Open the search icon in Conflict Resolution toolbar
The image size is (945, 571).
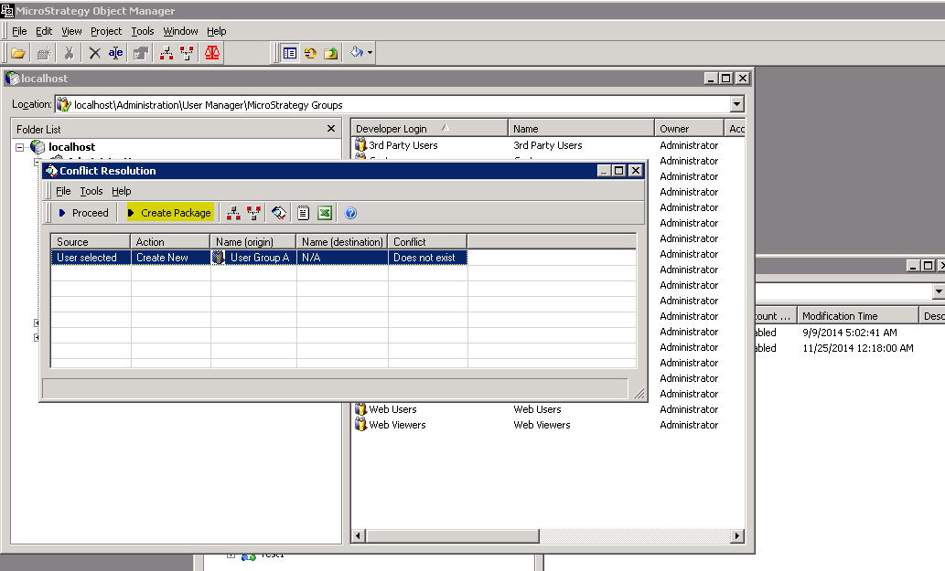point(277,212)
